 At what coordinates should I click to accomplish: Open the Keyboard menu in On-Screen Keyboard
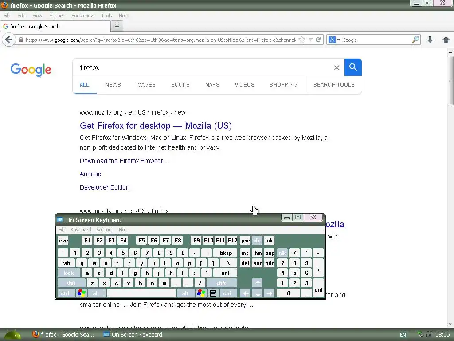click(x=81, y=230)
